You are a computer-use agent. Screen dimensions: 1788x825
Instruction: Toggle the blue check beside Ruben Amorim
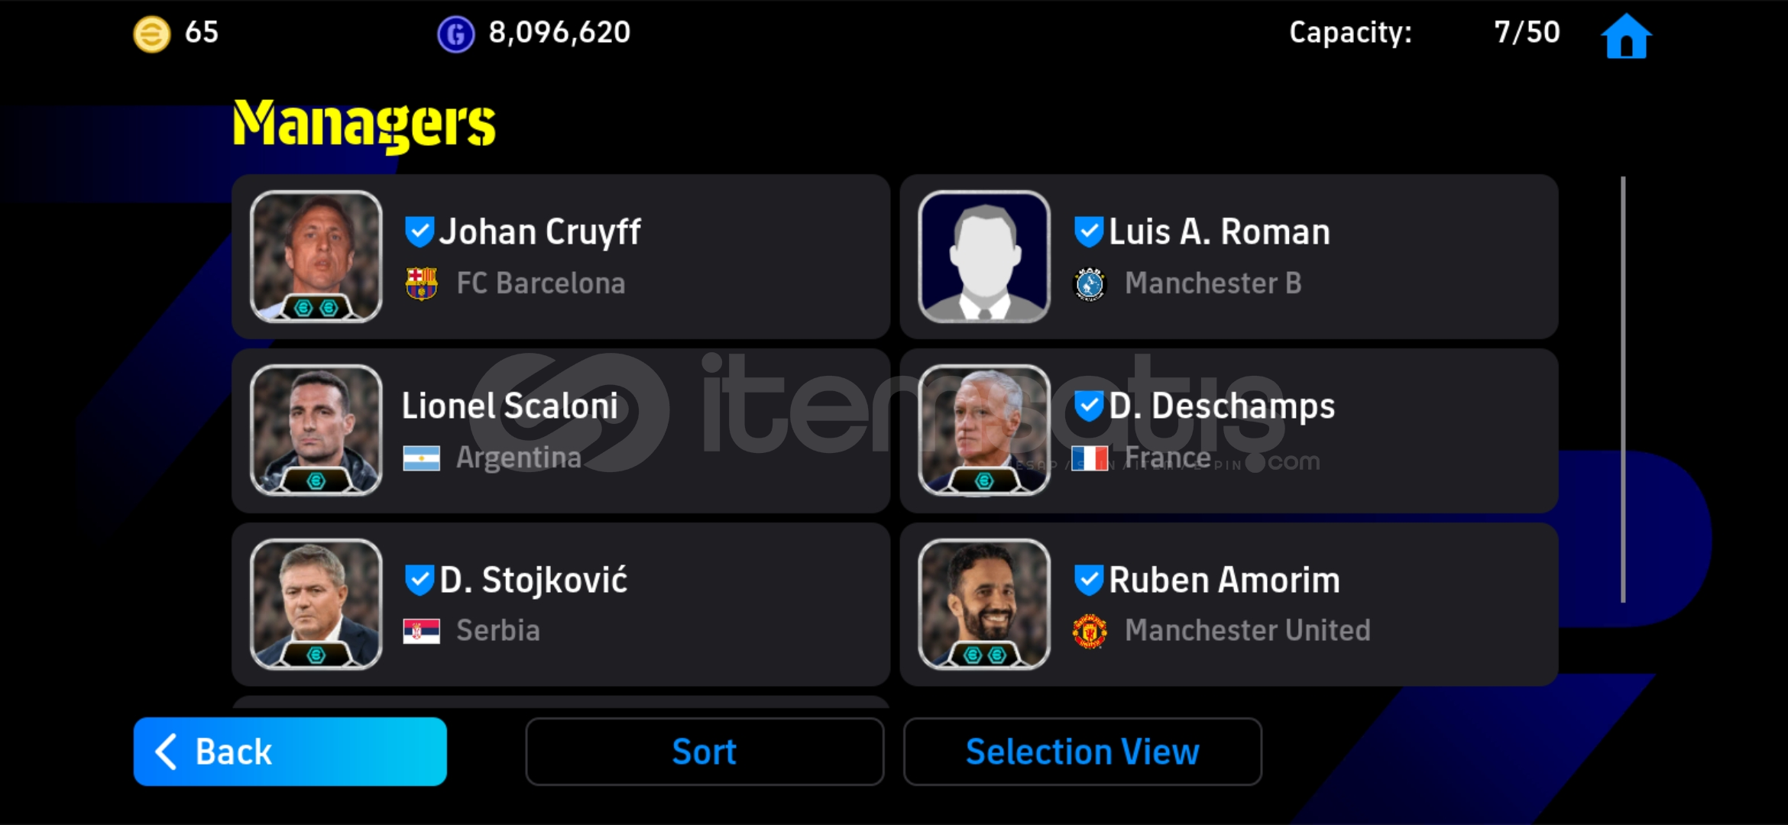1089,581
